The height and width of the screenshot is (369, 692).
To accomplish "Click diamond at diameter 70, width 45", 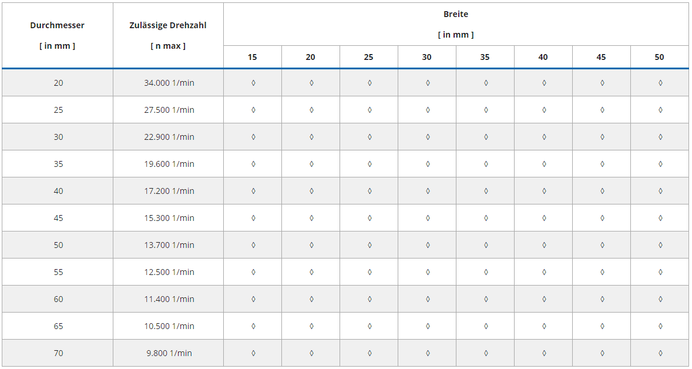I will pyautogui.click(x=602, y=353).
